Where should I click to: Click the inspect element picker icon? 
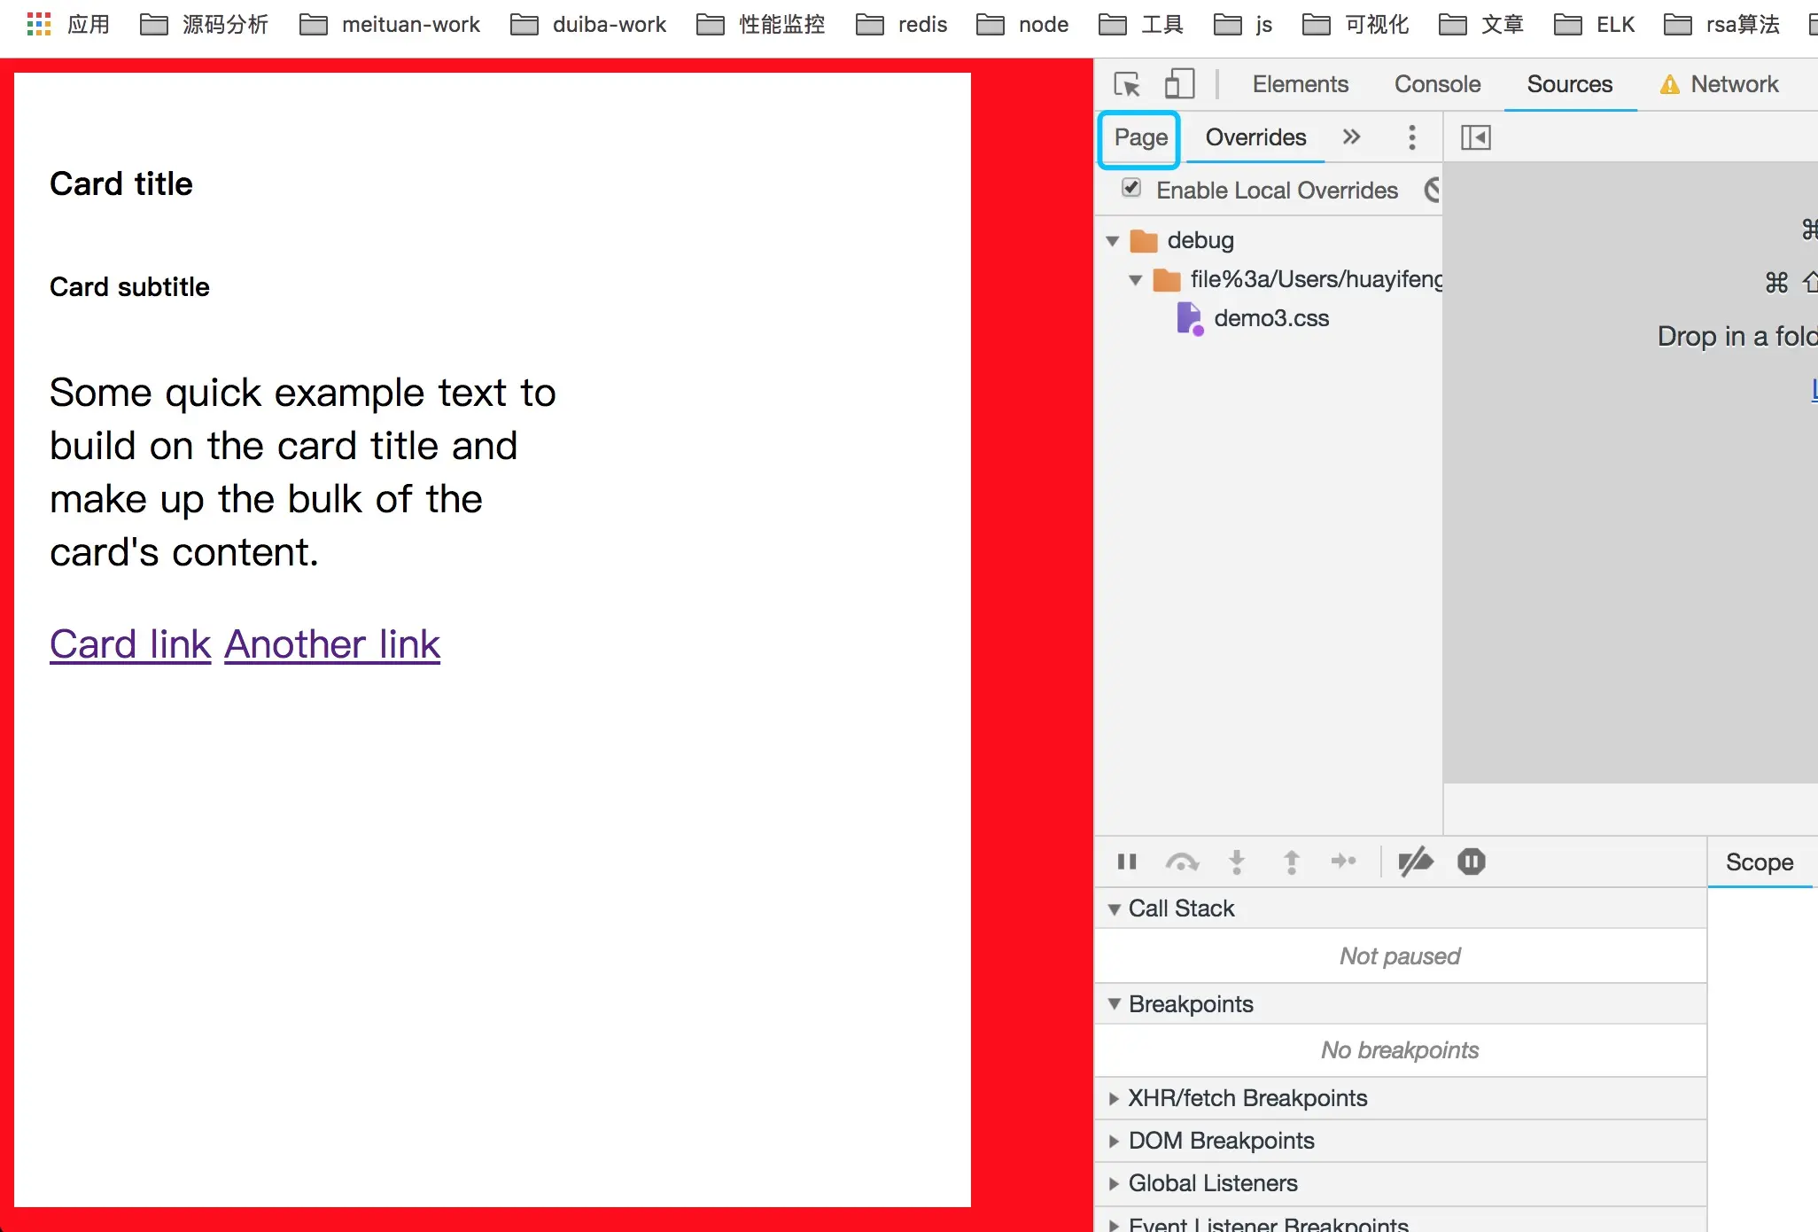click(x=1127, y=85)
